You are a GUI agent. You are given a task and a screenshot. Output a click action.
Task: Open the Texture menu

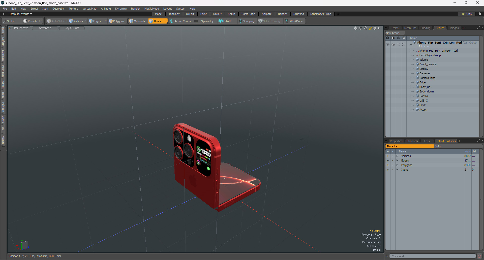(x=73, y=9)
